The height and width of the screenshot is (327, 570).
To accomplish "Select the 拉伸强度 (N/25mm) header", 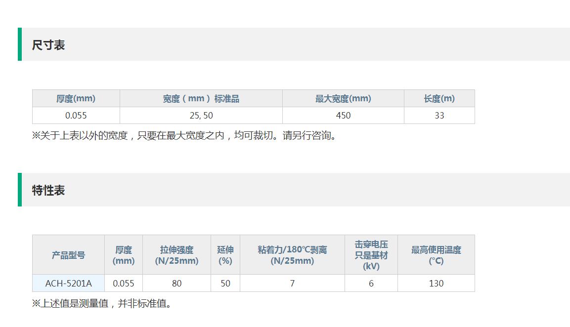I will click(176, 255).
